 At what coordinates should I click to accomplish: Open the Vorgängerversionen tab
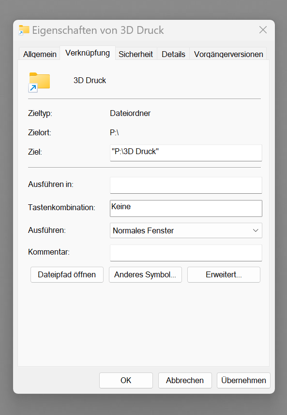point(228,54)
